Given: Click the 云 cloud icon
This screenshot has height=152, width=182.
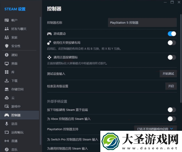Looking at the screenshot, I should pos(7,98).
